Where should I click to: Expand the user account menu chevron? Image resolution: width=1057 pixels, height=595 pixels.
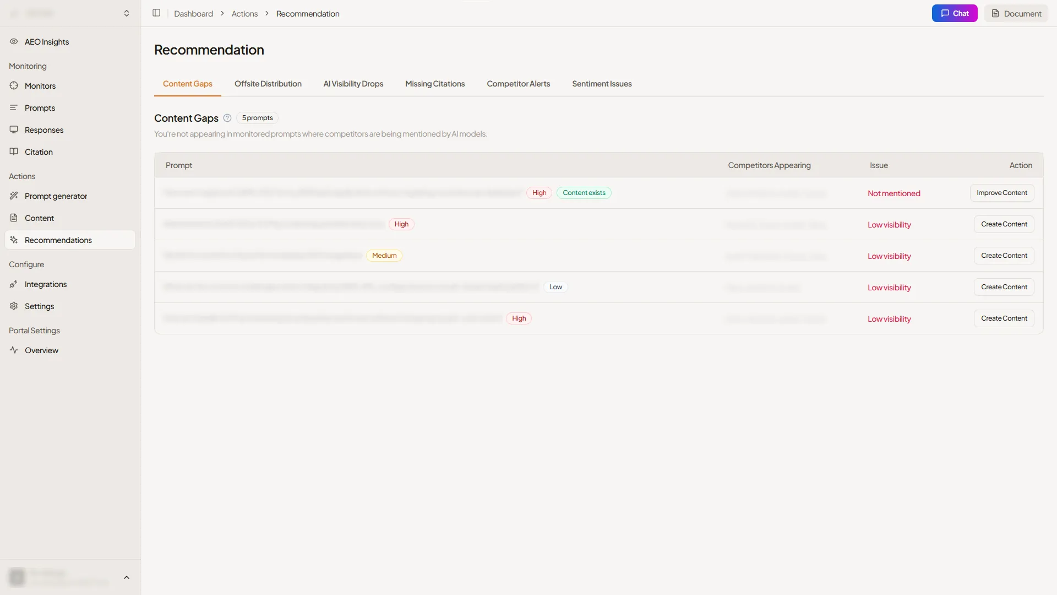pyautogui.click(x=127, y=577)
